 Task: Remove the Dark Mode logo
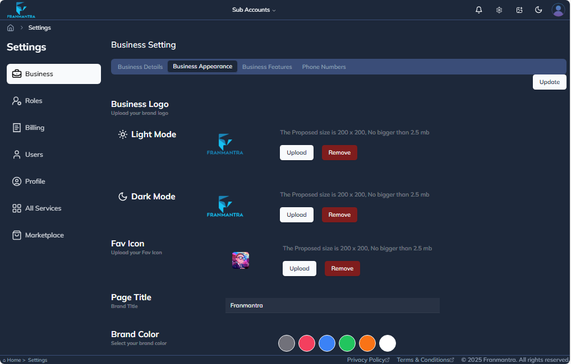click(339, 214)
